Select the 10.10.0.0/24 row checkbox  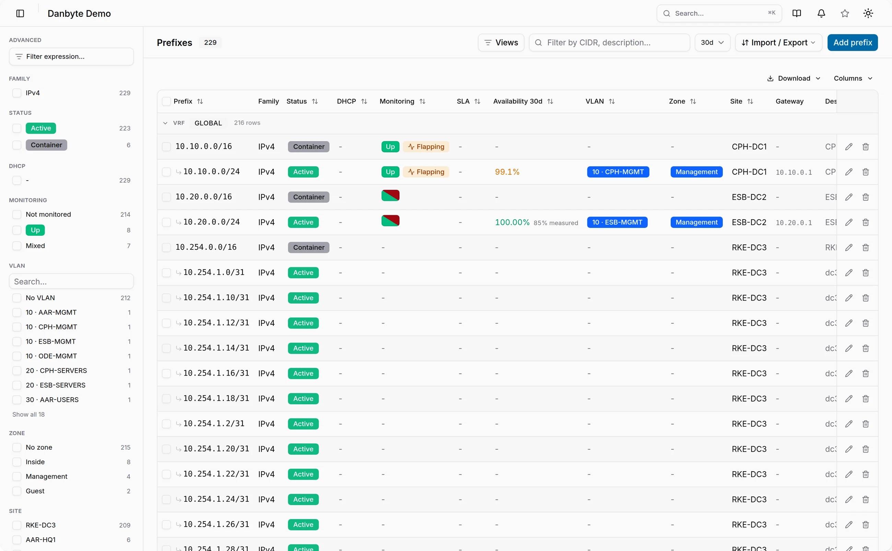pos(166,172)
